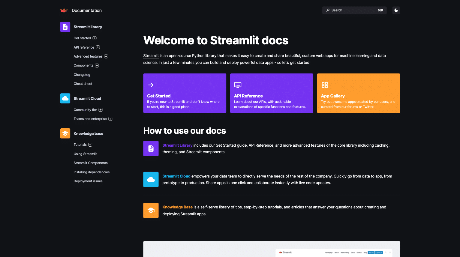
Task: Open the Changelog page
Action: pyautogui.click(x=82, y=75)
